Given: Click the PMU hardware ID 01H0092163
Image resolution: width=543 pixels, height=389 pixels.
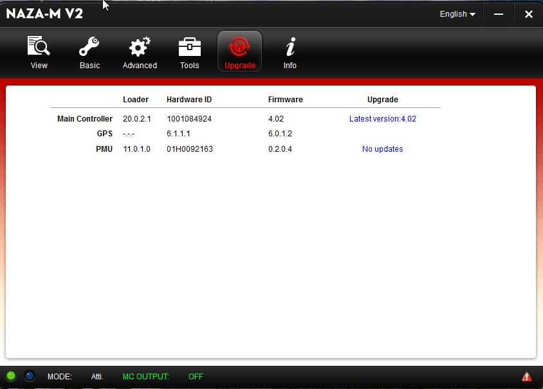Looking at the screenshot, I should (x=190, y=149).
